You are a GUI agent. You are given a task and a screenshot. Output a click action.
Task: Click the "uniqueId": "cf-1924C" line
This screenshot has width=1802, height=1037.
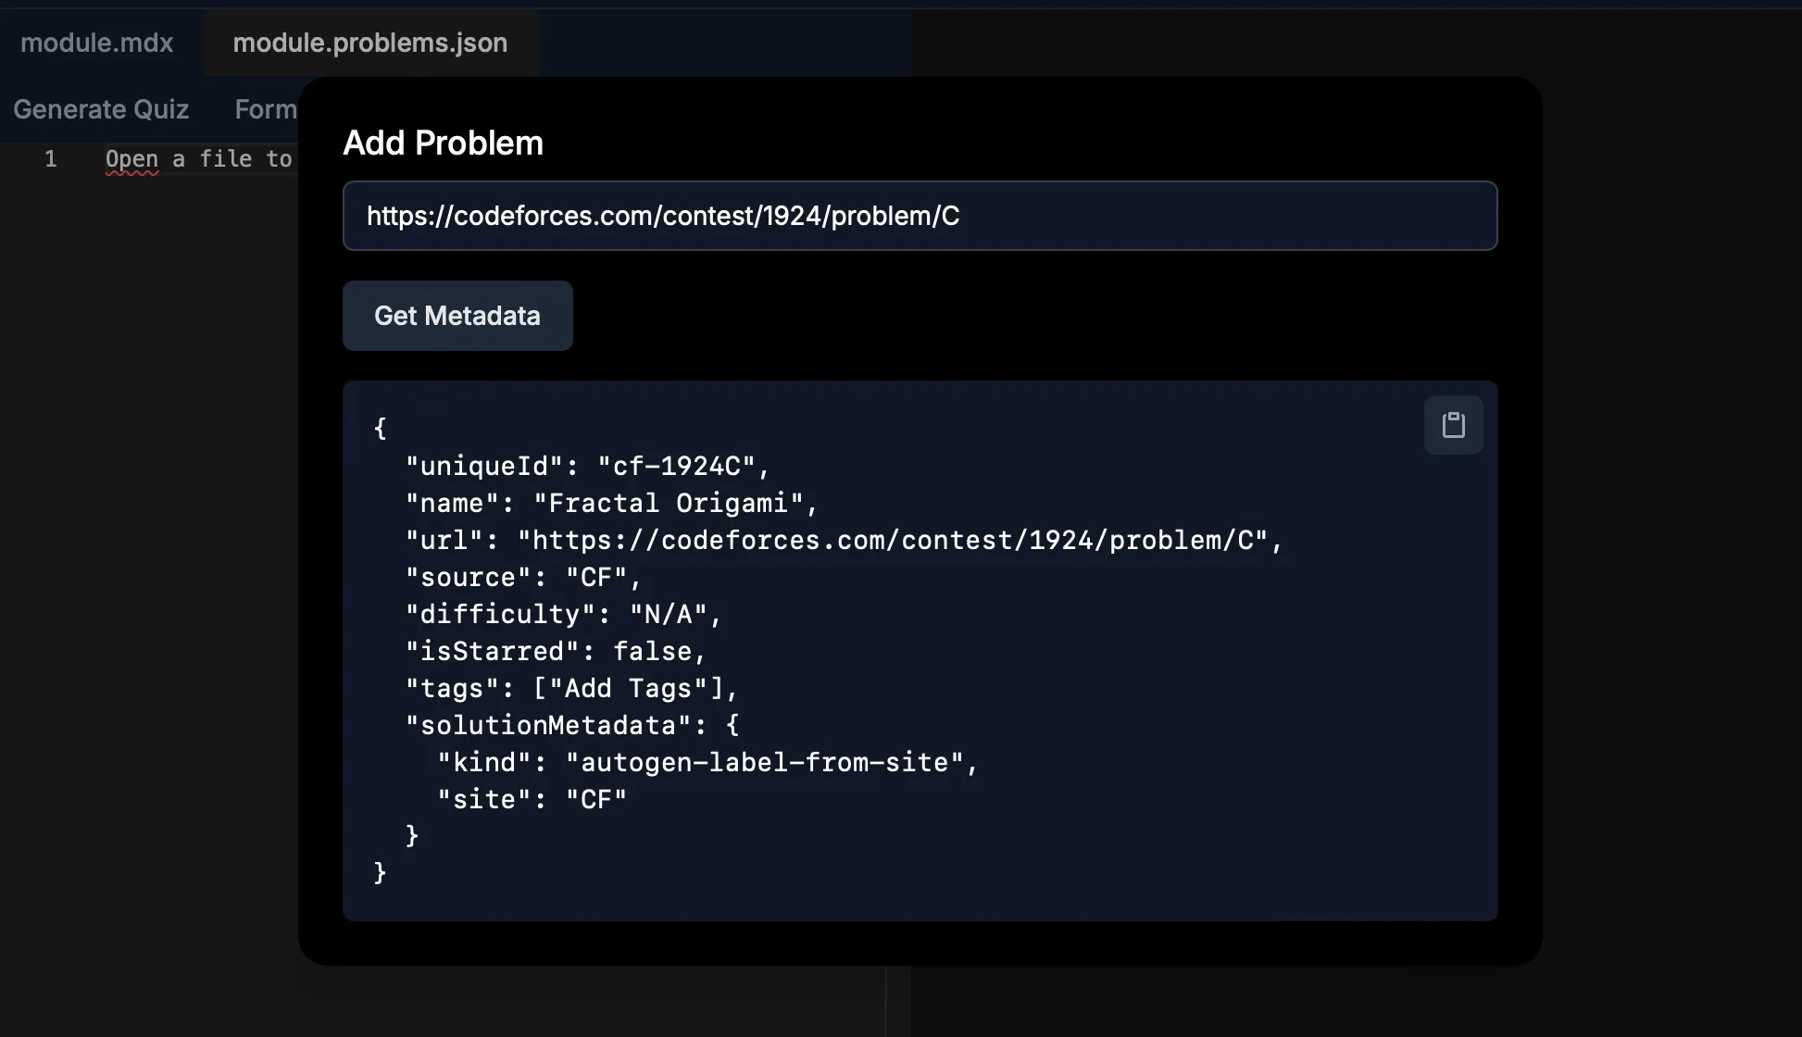[x=588, y=466]
